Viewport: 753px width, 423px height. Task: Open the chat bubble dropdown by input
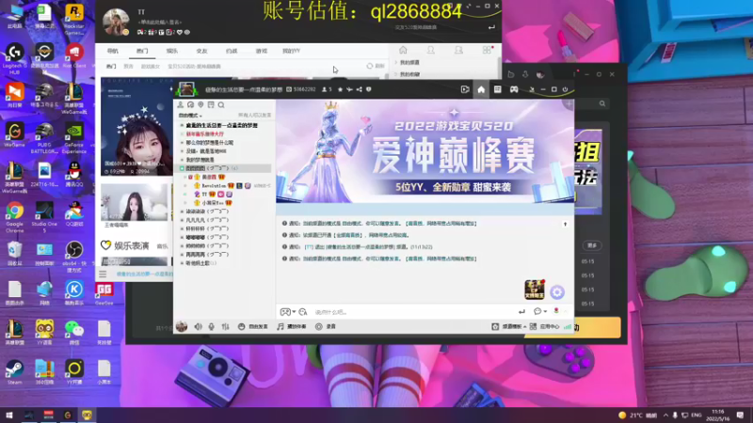tap(540, 312)
